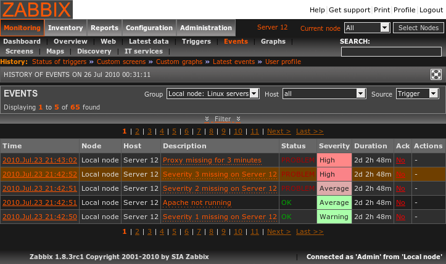The height and width of the screenshot is (264, 446).
Task: Go to page 5 in top pagination
Action: (x=174, y=132)
